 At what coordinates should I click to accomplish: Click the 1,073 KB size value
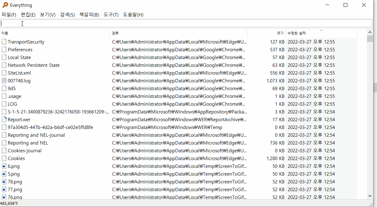(276, 80)
